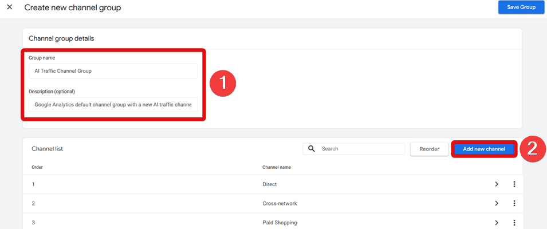The width and height of the screenshot is (547, 229).
Task: Select the Paid Shopping channel name
Action: 280,223
